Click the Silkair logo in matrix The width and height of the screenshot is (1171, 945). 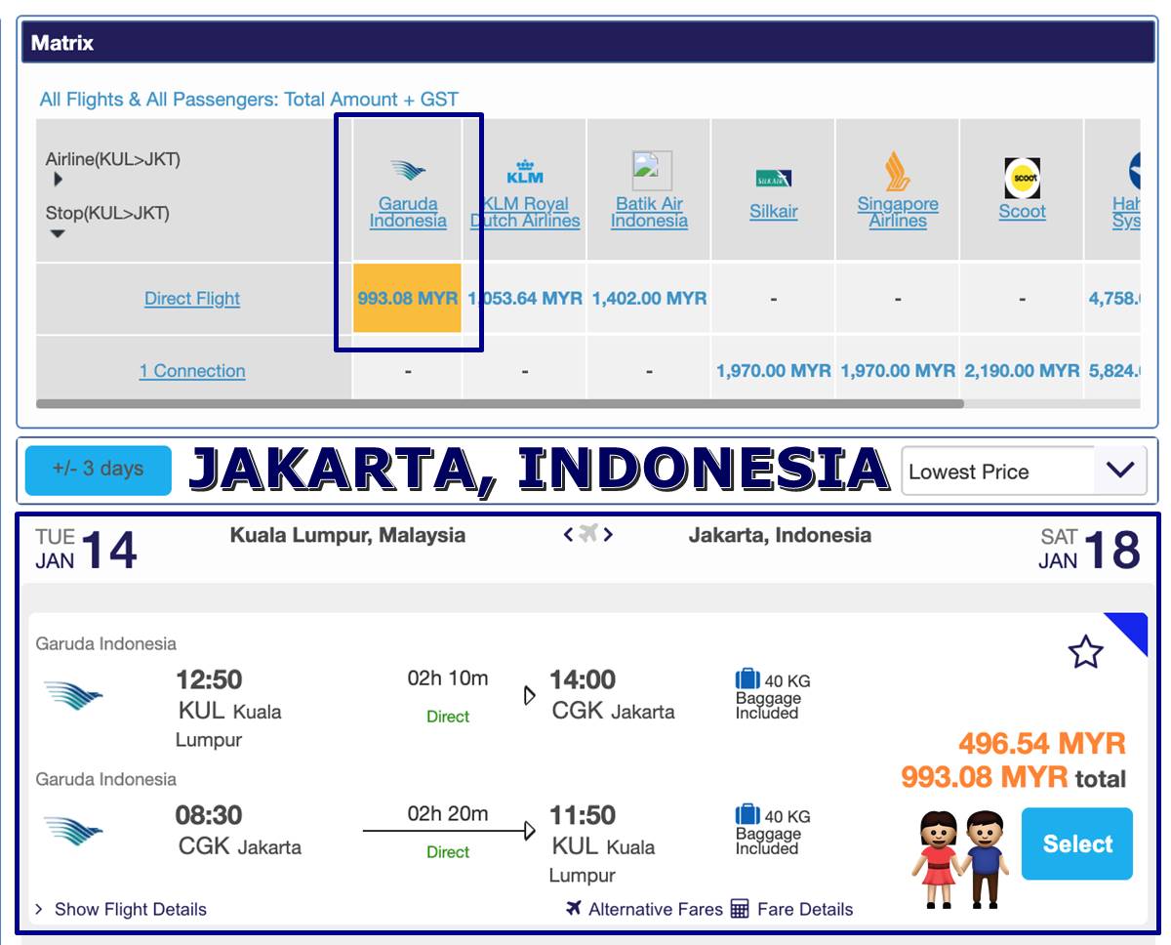774,179
